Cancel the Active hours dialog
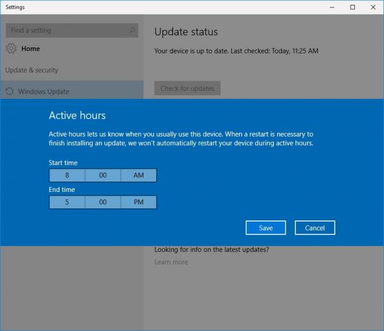This screenshot has width=384, height=331. click(x=315, y=228)
